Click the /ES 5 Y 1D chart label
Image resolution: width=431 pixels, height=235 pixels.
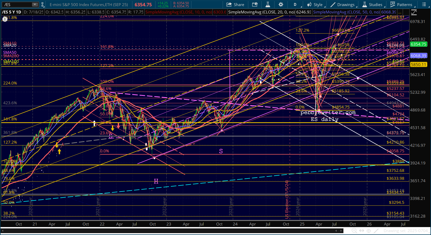tap(12, 12)
